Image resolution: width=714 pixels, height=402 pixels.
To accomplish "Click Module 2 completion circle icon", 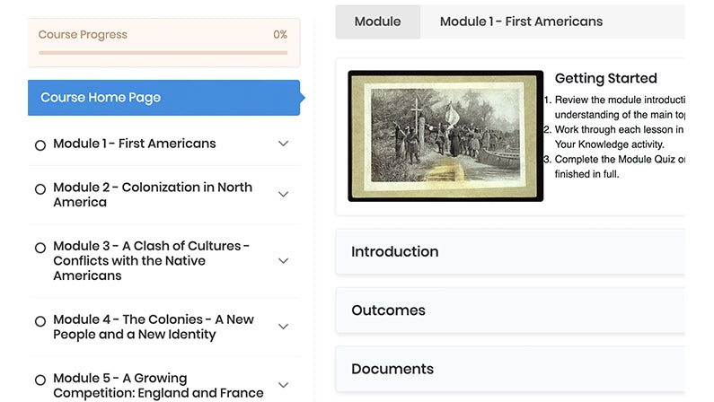I will click(x=40, y=189).
